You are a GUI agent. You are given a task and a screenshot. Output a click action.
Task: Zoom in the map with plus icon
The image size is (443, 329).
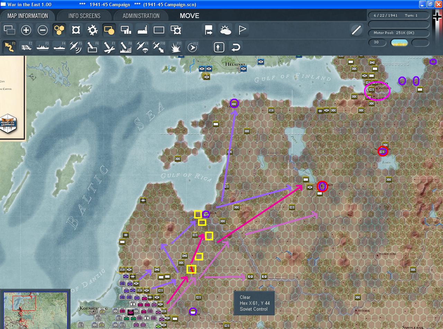pos(26,30)
